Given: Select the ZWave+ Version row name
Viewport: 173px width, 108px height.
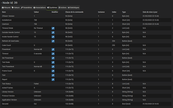Looking at the screenshot, I should pos(8,16).
